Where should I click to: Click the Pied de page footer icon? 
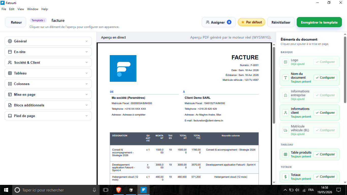point(10,116)
